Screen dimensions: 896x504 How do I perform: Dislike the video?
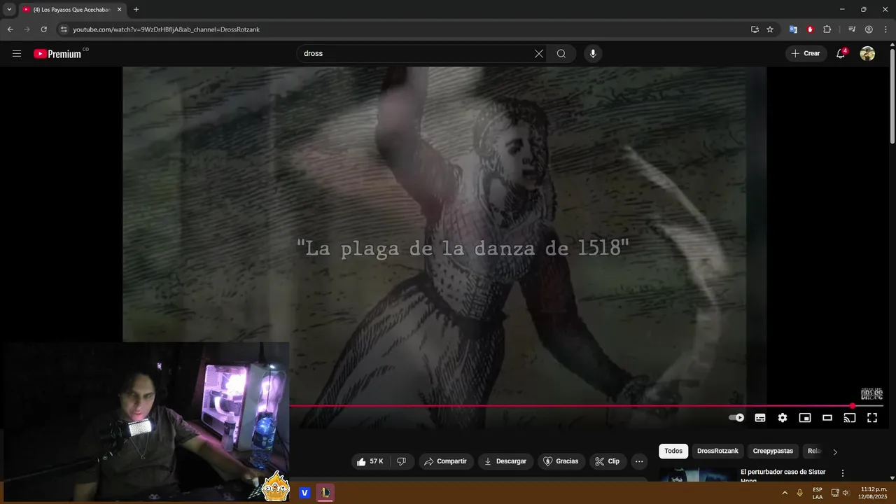point(401,461)
